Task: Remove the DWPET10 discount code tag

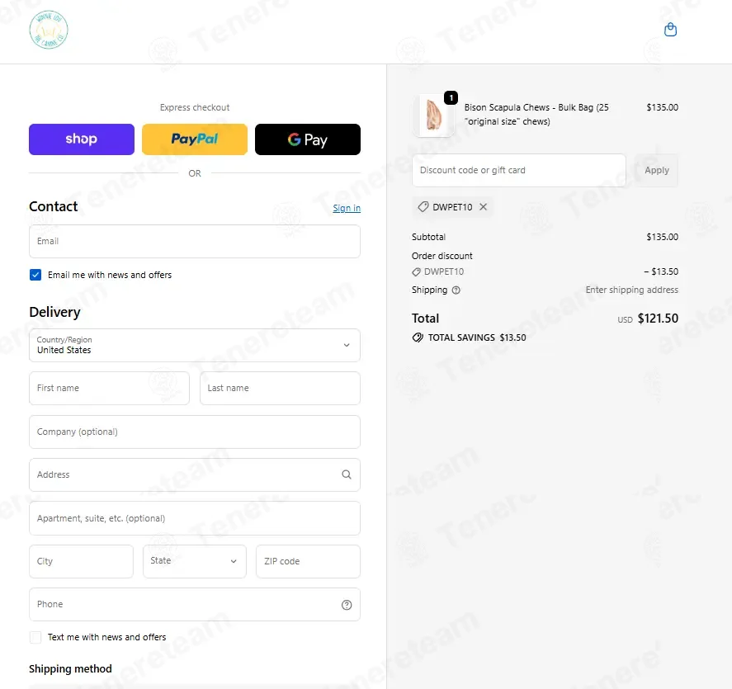Action: (x=483, y=207)
